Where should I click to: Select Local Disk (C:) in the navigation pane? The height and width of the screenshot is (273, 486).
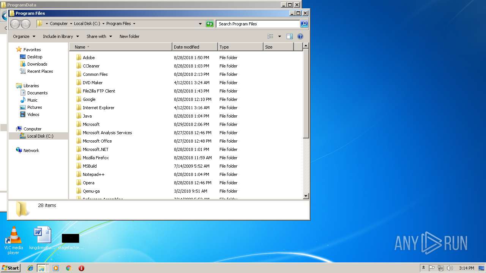tap(40, 136)
